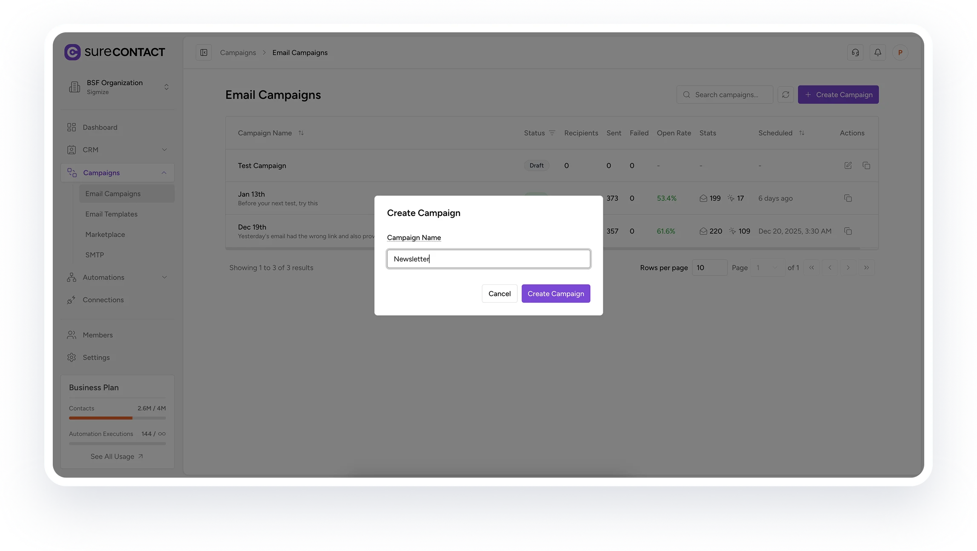The width and height of the screenshot is (977, 551).
Task: Cancel the Create Campaign dialog
Action: coord(499,293)
